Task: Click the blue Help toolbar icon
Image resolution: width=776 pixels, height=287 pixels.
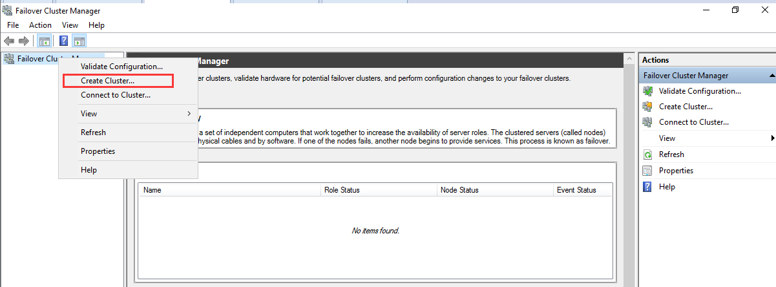Action: click(x=64, y=41)
